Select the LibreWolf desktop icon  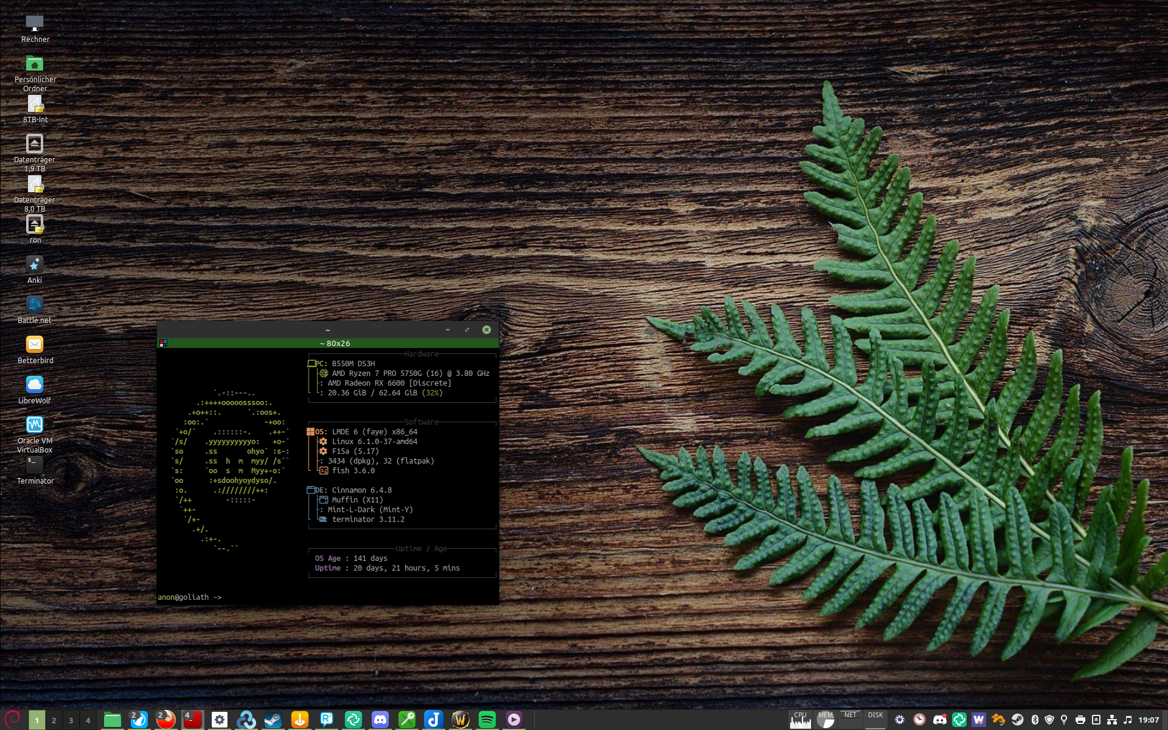pyautogui.click(x=35, y=391)
